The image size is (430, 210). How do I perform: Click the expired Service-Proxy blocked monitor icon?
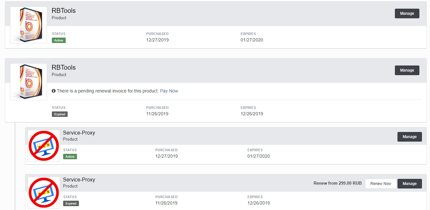click(44, 192)
